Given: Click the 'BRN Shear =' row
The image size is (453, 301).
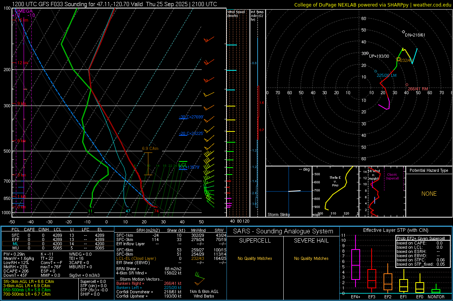Looking at the screenshot, I should pos(149,269).
